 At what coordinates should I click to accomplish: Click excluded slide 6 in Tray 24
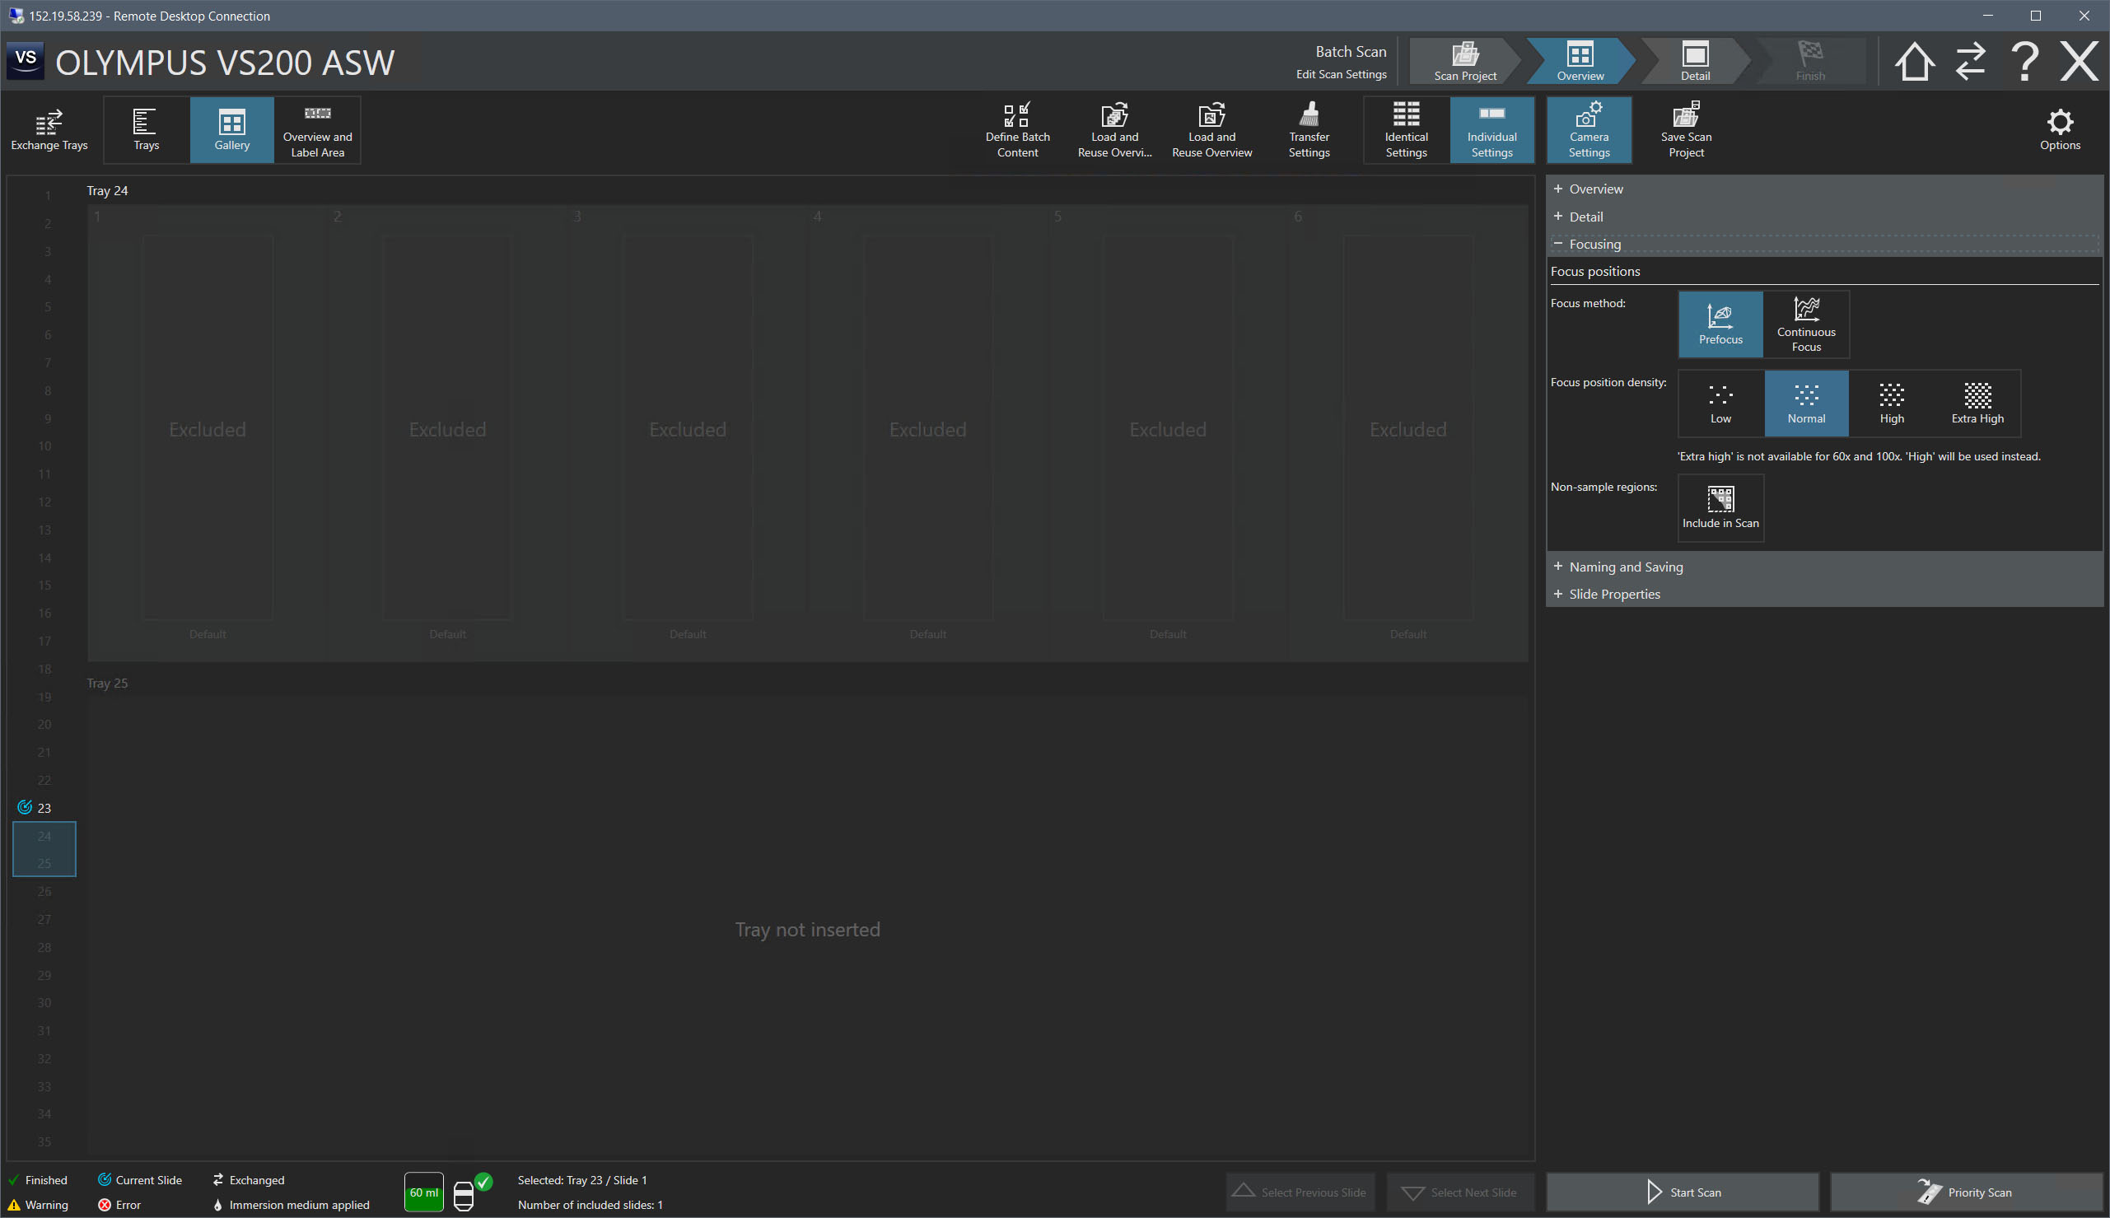coord(1407,428)
